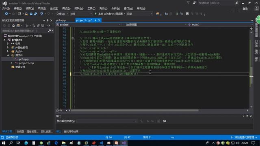
Task: Click the account picture icon beside 登录
Action: 256,9
